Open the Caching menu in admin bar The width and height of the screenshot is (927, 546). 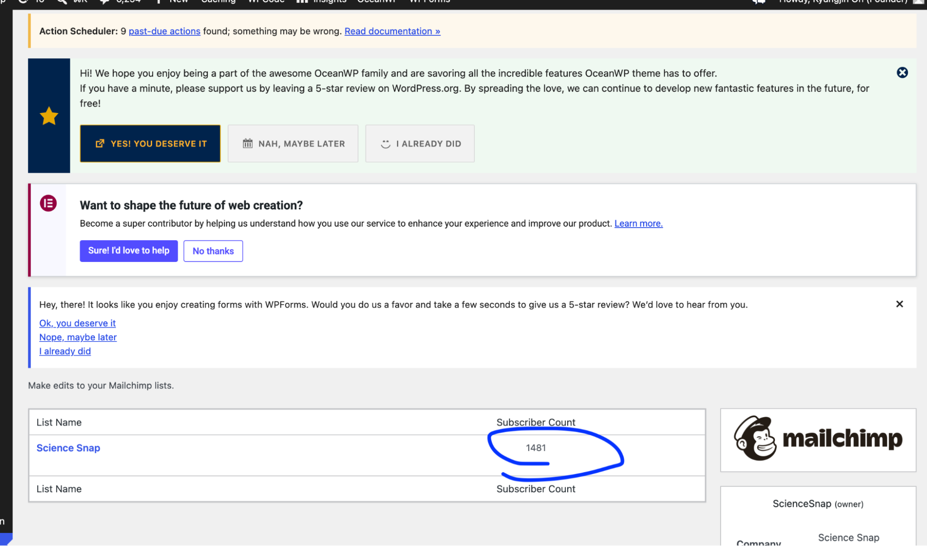218,2
